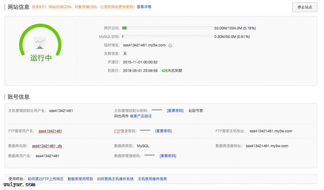Click the expiry date 2018-05-01 23:59:59
This screenshot has width=324, height=190.
(x=140, y=70)
